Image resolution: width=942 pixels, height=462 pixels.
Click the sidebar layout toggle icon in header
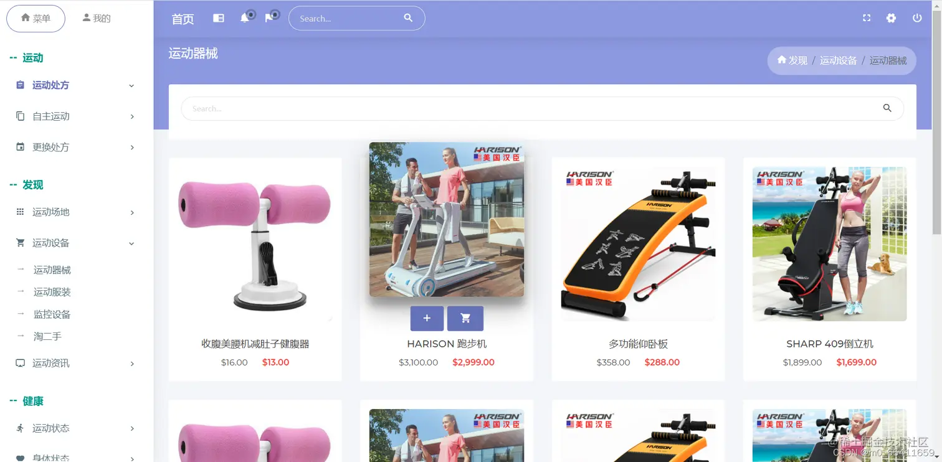coord(218,18)
